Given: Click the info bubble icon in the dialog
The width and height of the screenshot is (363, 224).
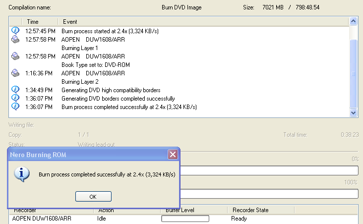Looking at the screenshot, I should [21, 174].
